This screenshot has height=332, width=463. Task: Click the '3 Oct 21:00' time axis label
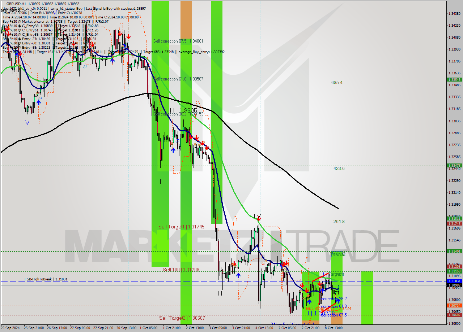tap(242, 328)
